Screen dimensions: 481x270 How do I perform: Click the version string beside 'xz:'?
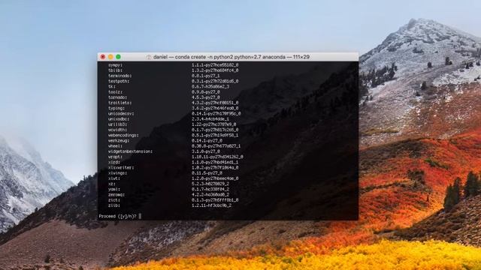210,184
